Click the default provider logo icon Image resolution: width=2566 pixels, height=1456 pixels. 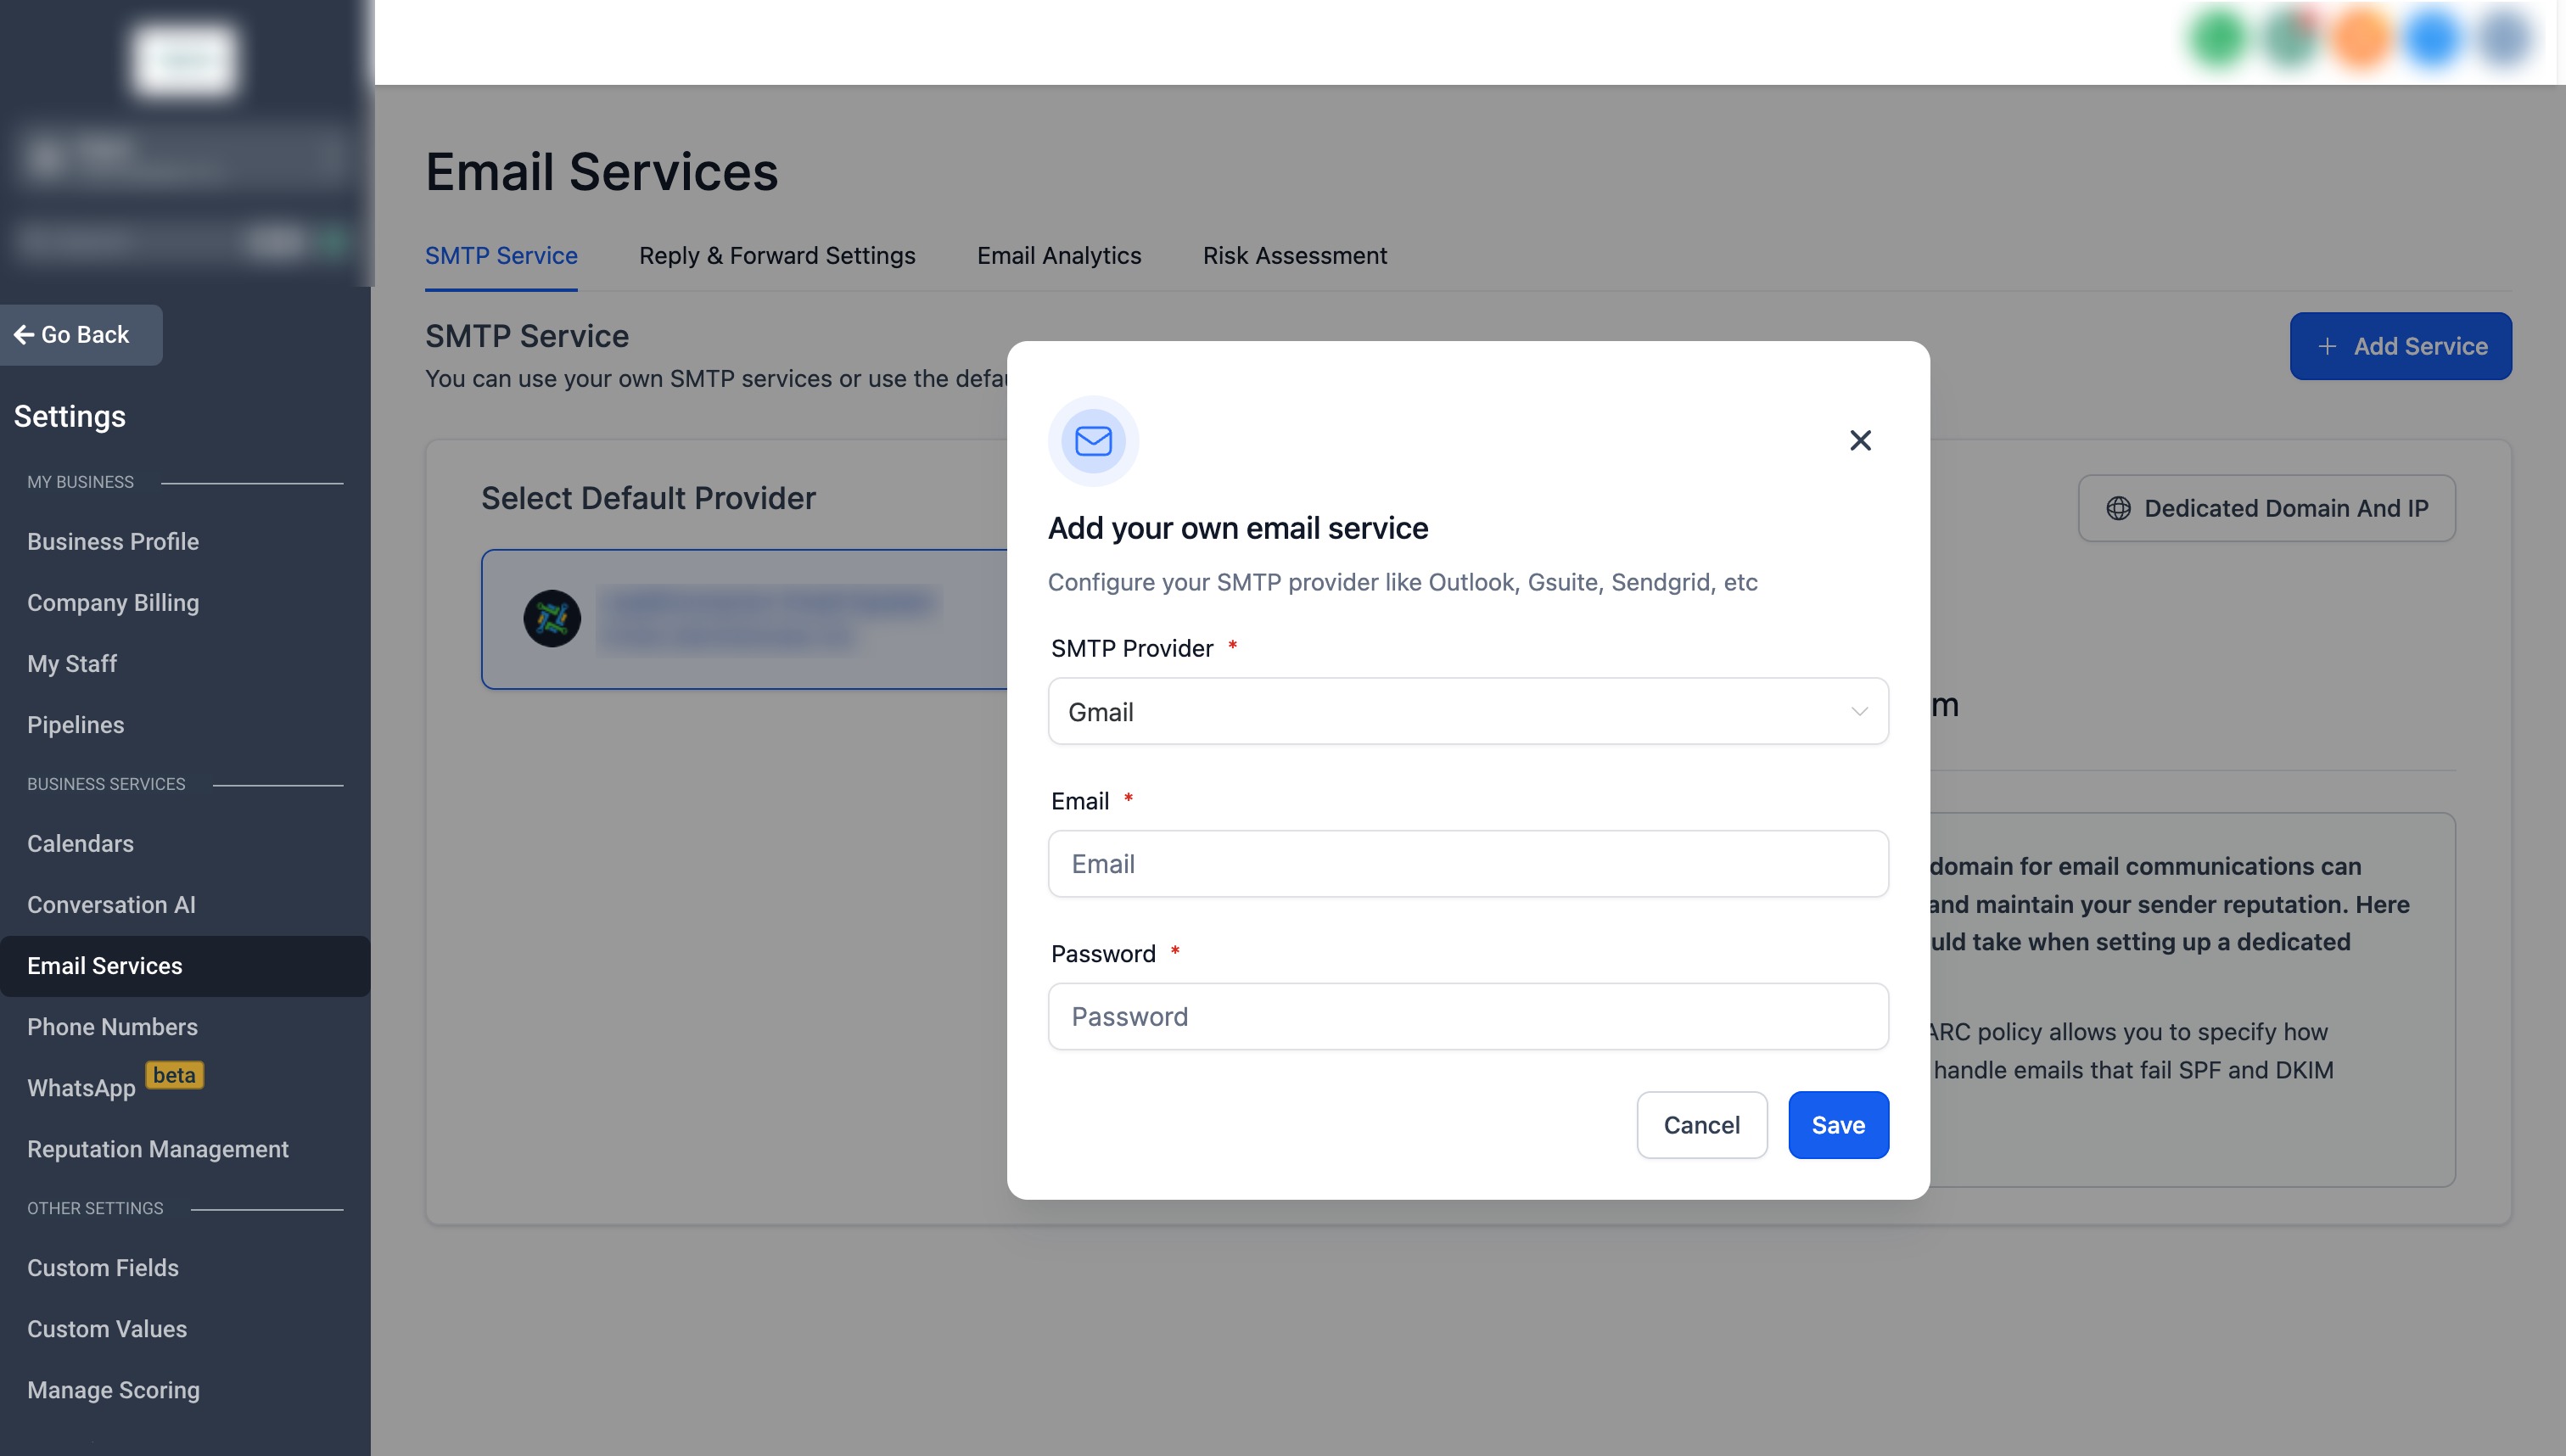pos(552,618)
